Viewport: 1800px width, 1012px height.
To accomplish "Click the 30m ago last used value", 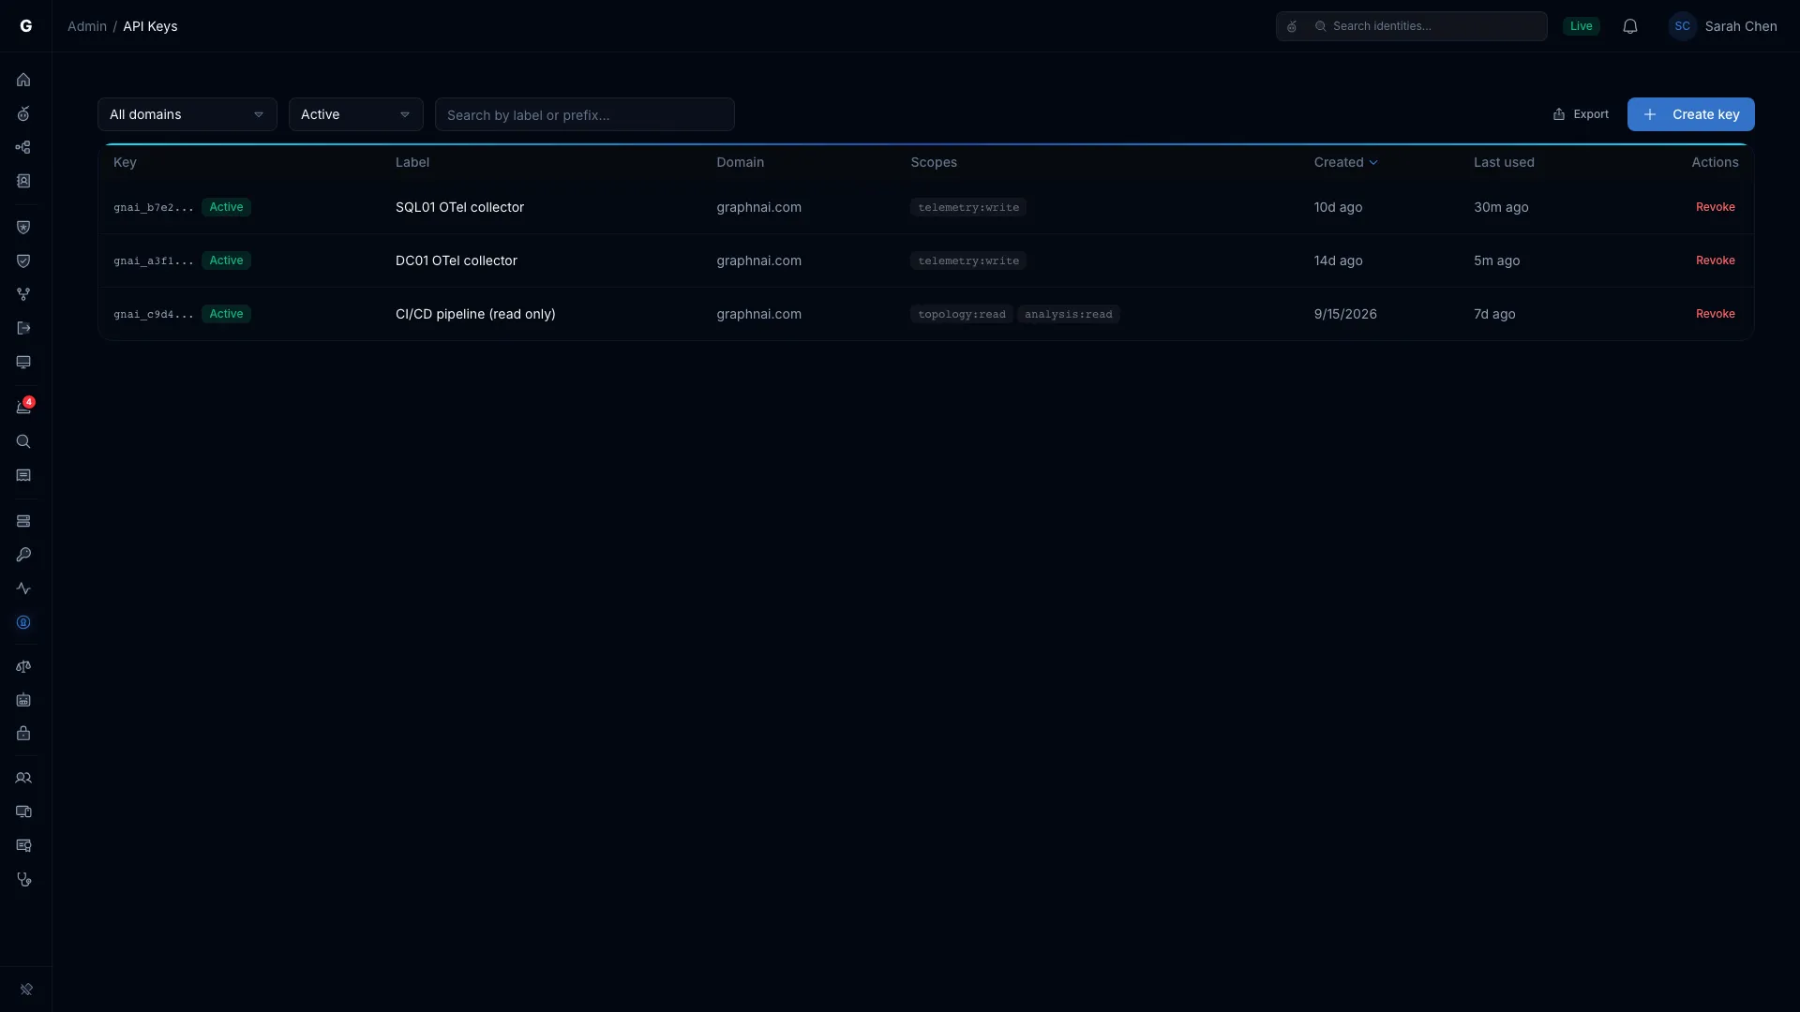I will 1501,207.
